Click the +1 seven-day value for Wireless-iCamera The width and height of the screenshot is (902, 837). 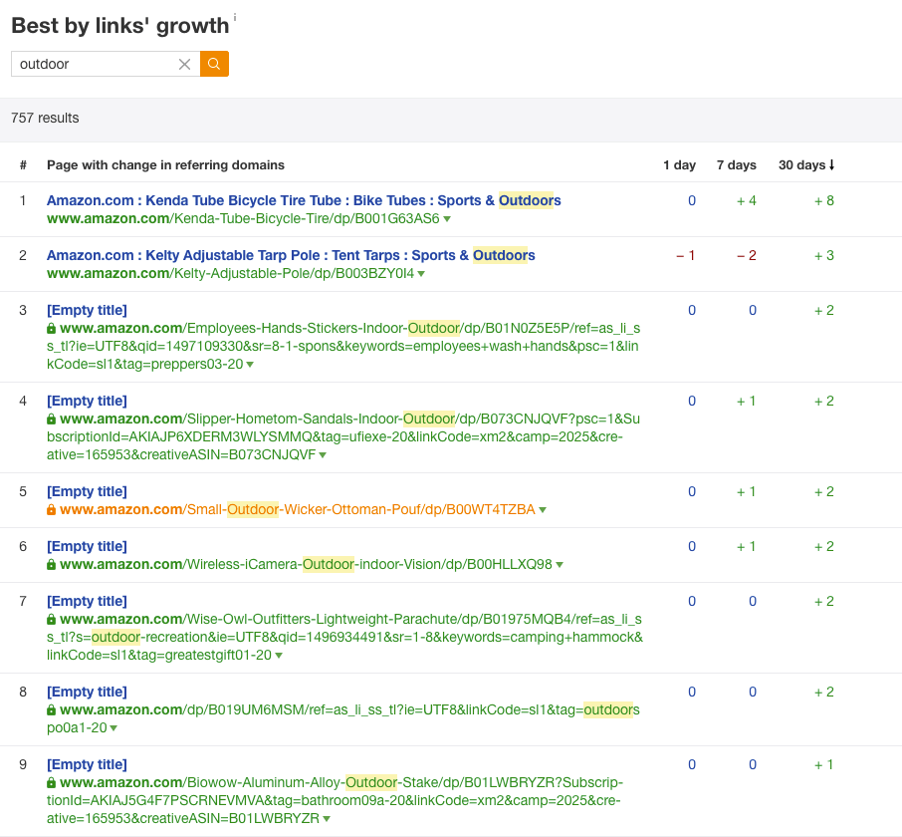coord(746,546)
